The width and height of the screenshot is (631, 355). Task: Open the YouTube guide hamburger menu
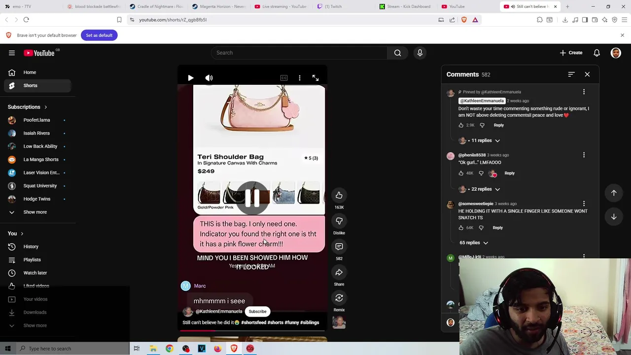click(12, 53)
